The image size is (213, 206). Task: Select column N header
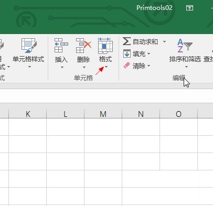141,114
